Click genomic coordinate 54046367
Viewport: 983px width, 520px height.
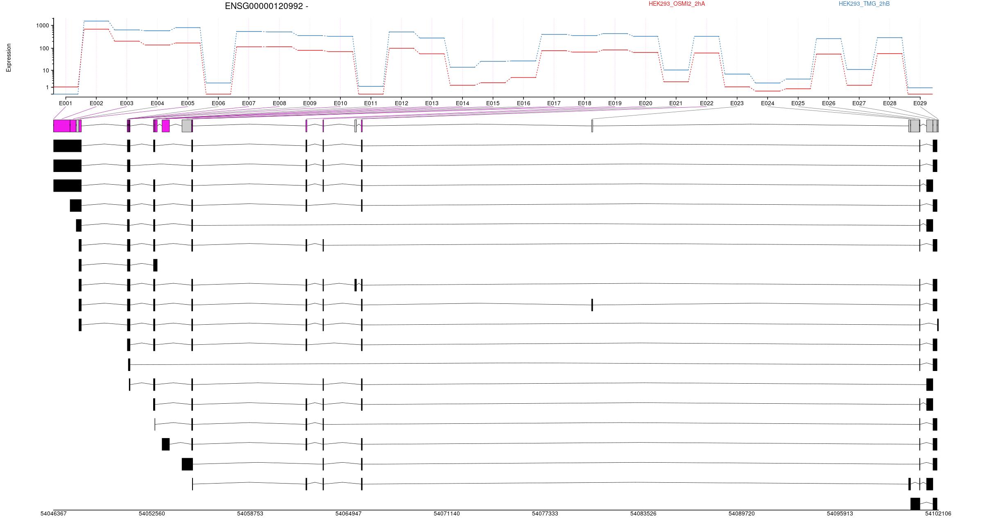(54, 513)
